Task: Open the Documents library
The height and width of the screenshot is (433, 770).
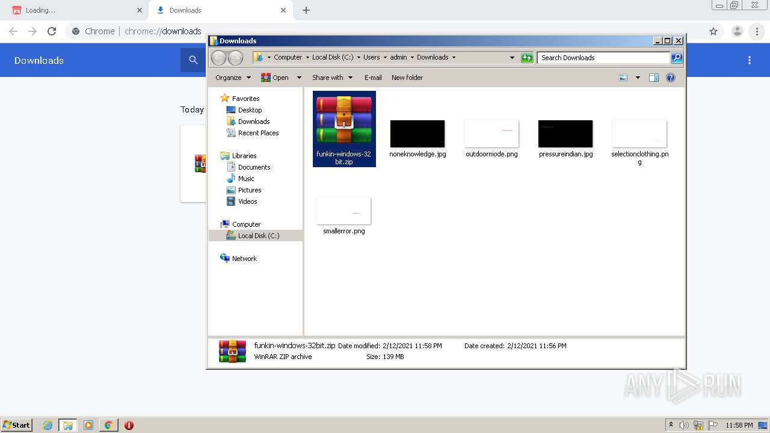Action: (254, 167)
